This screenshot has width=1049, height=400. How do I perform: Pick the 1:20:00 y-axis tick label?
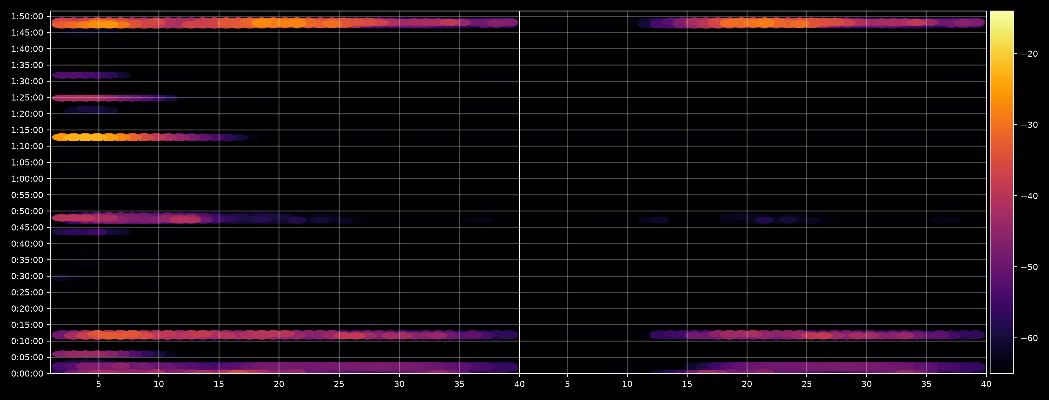pos(27,114)
